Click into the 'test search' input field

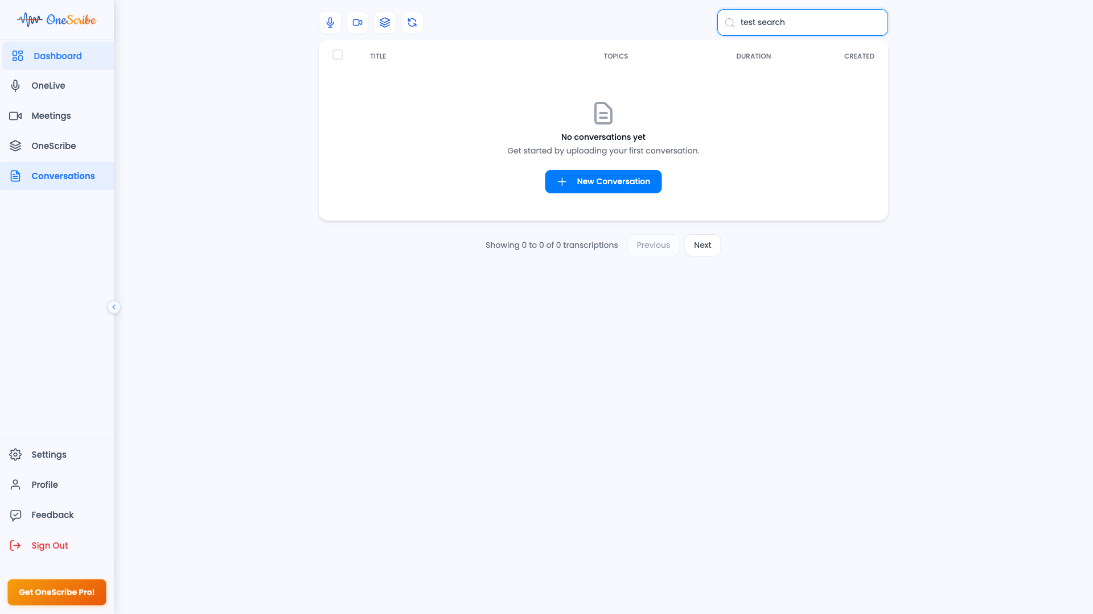tap(808, 23)
